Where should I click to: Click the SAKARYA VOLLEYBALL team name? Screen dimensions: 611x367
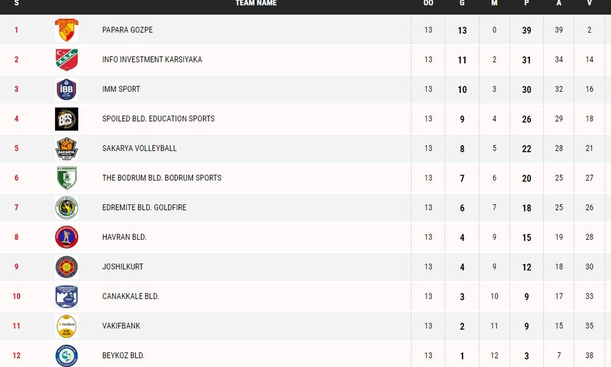[x=139, y=149]
